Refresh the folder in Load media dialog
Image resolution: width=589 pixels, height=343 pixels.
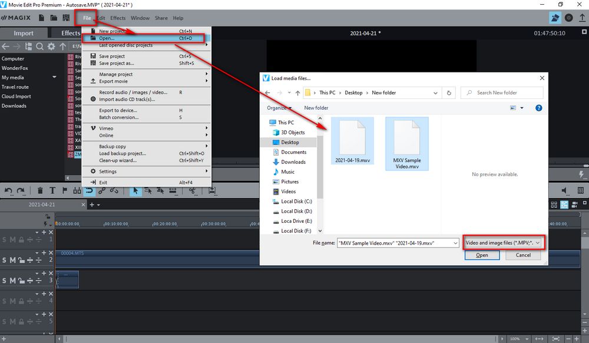[449, 93]
